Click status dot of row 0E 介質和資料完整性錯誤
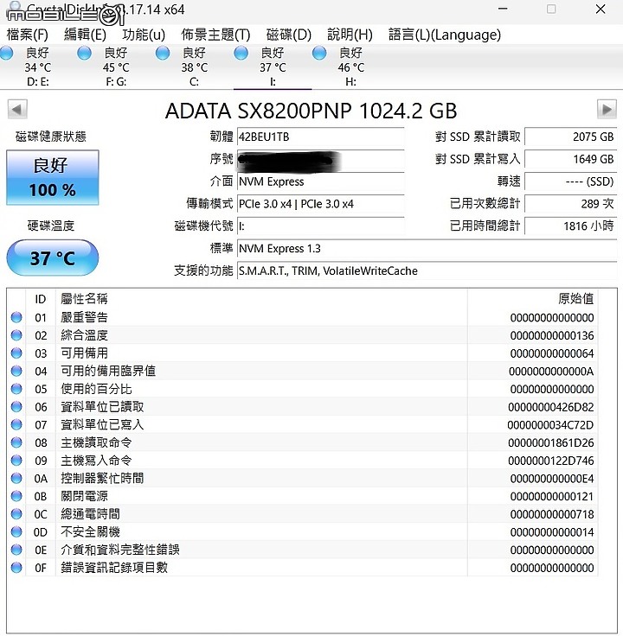This screenshot has width=623, height=636. [x=16, y=550]
